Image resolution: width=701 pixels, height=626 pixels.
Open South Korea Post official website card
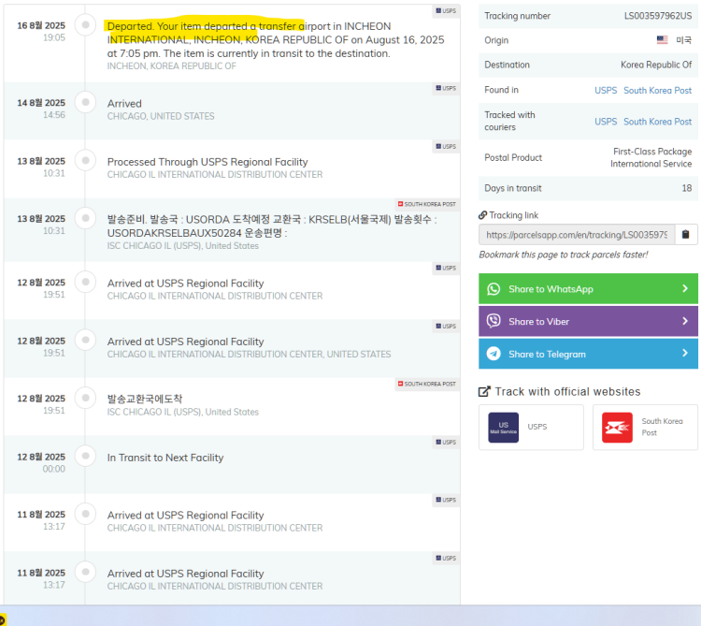click(645, 428)
